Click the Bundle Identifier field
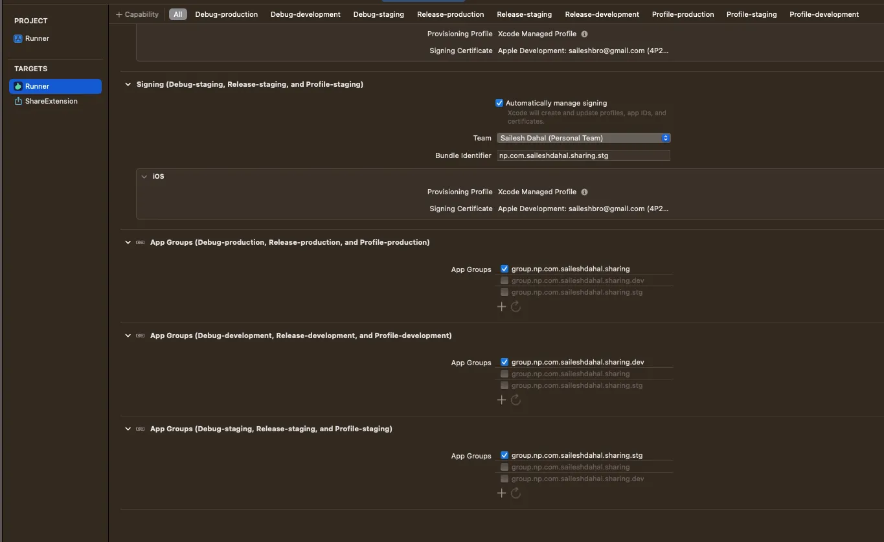This screenshot has width=884, height=542. (584, 155)
